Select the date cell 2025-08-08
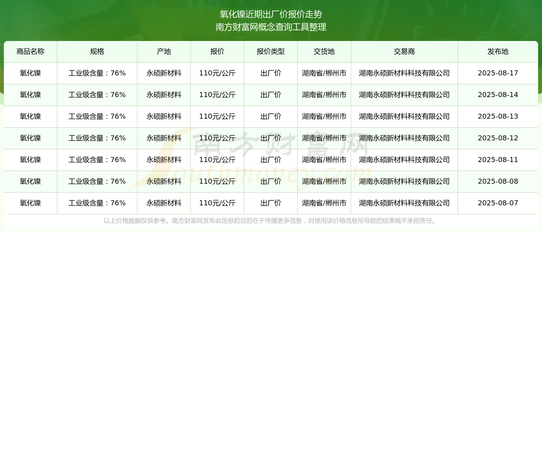This screenshot has height=466, width=542. point(498,181)
